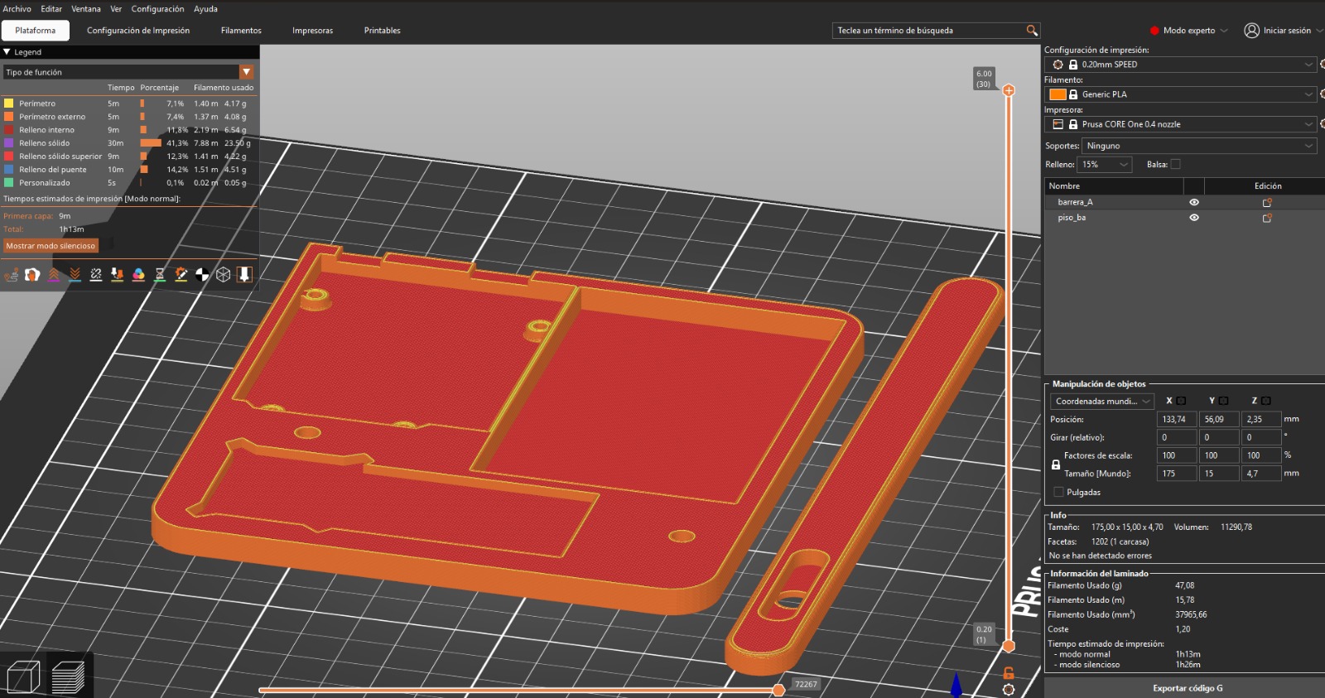Viewport: 1325px width, 698px height.
Task: Click the Y axis mirror icon
Action: point(1224,401)
